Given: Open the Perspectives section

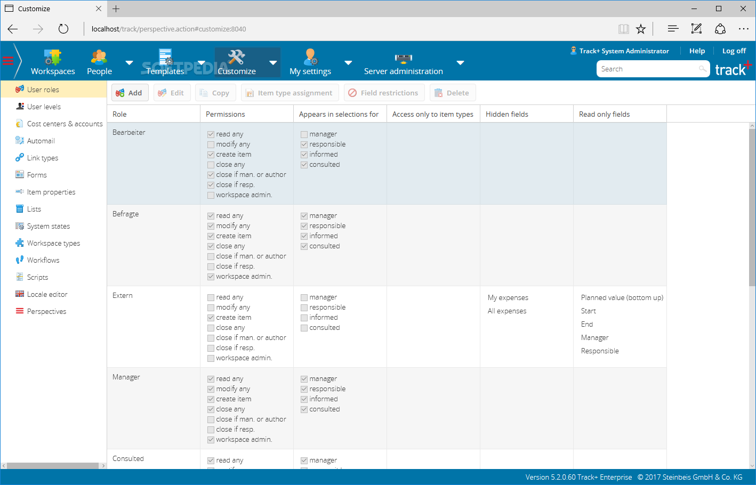Looking at the screenshot, I should (53, 311).
